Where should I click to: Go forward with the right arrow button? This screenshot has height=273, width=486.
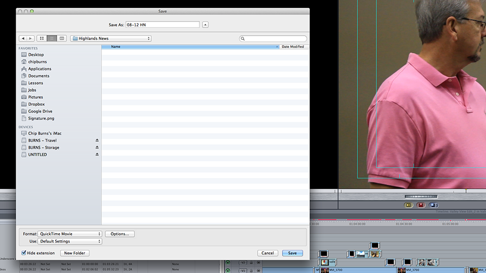(x=30, y=38)
